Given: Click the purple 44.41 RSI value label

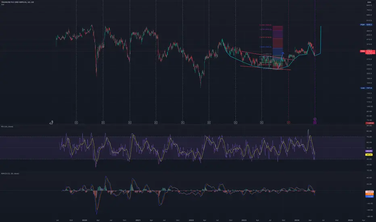Looking at the screenshot, I should tap(369, 151).
